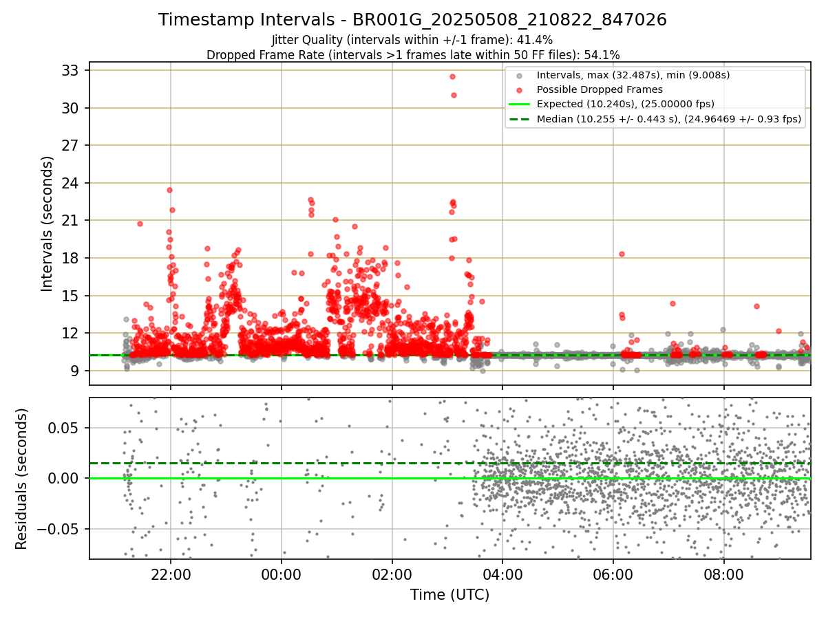Click the red dot marker in legend
826x619 pixels.
(520, 90)
